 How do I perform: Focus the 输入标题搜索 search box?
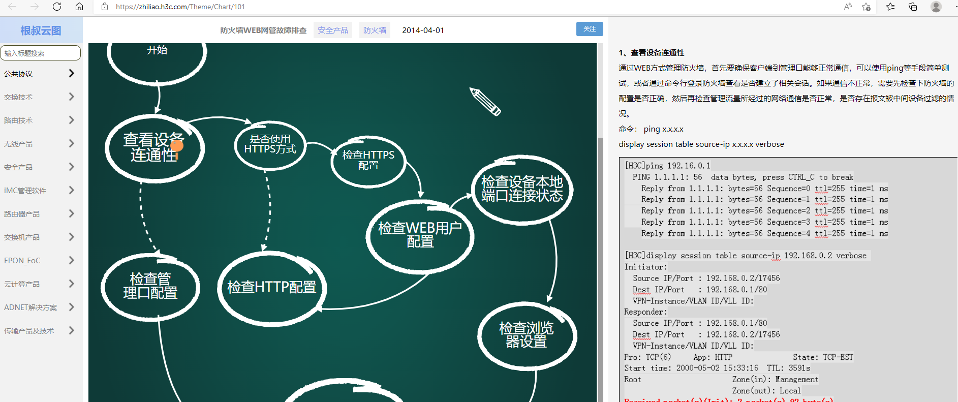pyautogui.click(x=41, y=53)
